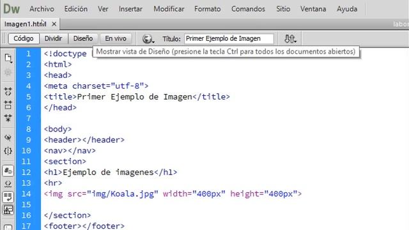Click the greyed Show Code Navigator icon
Viewport: 409px width, 230px height.
click(8, 72)
